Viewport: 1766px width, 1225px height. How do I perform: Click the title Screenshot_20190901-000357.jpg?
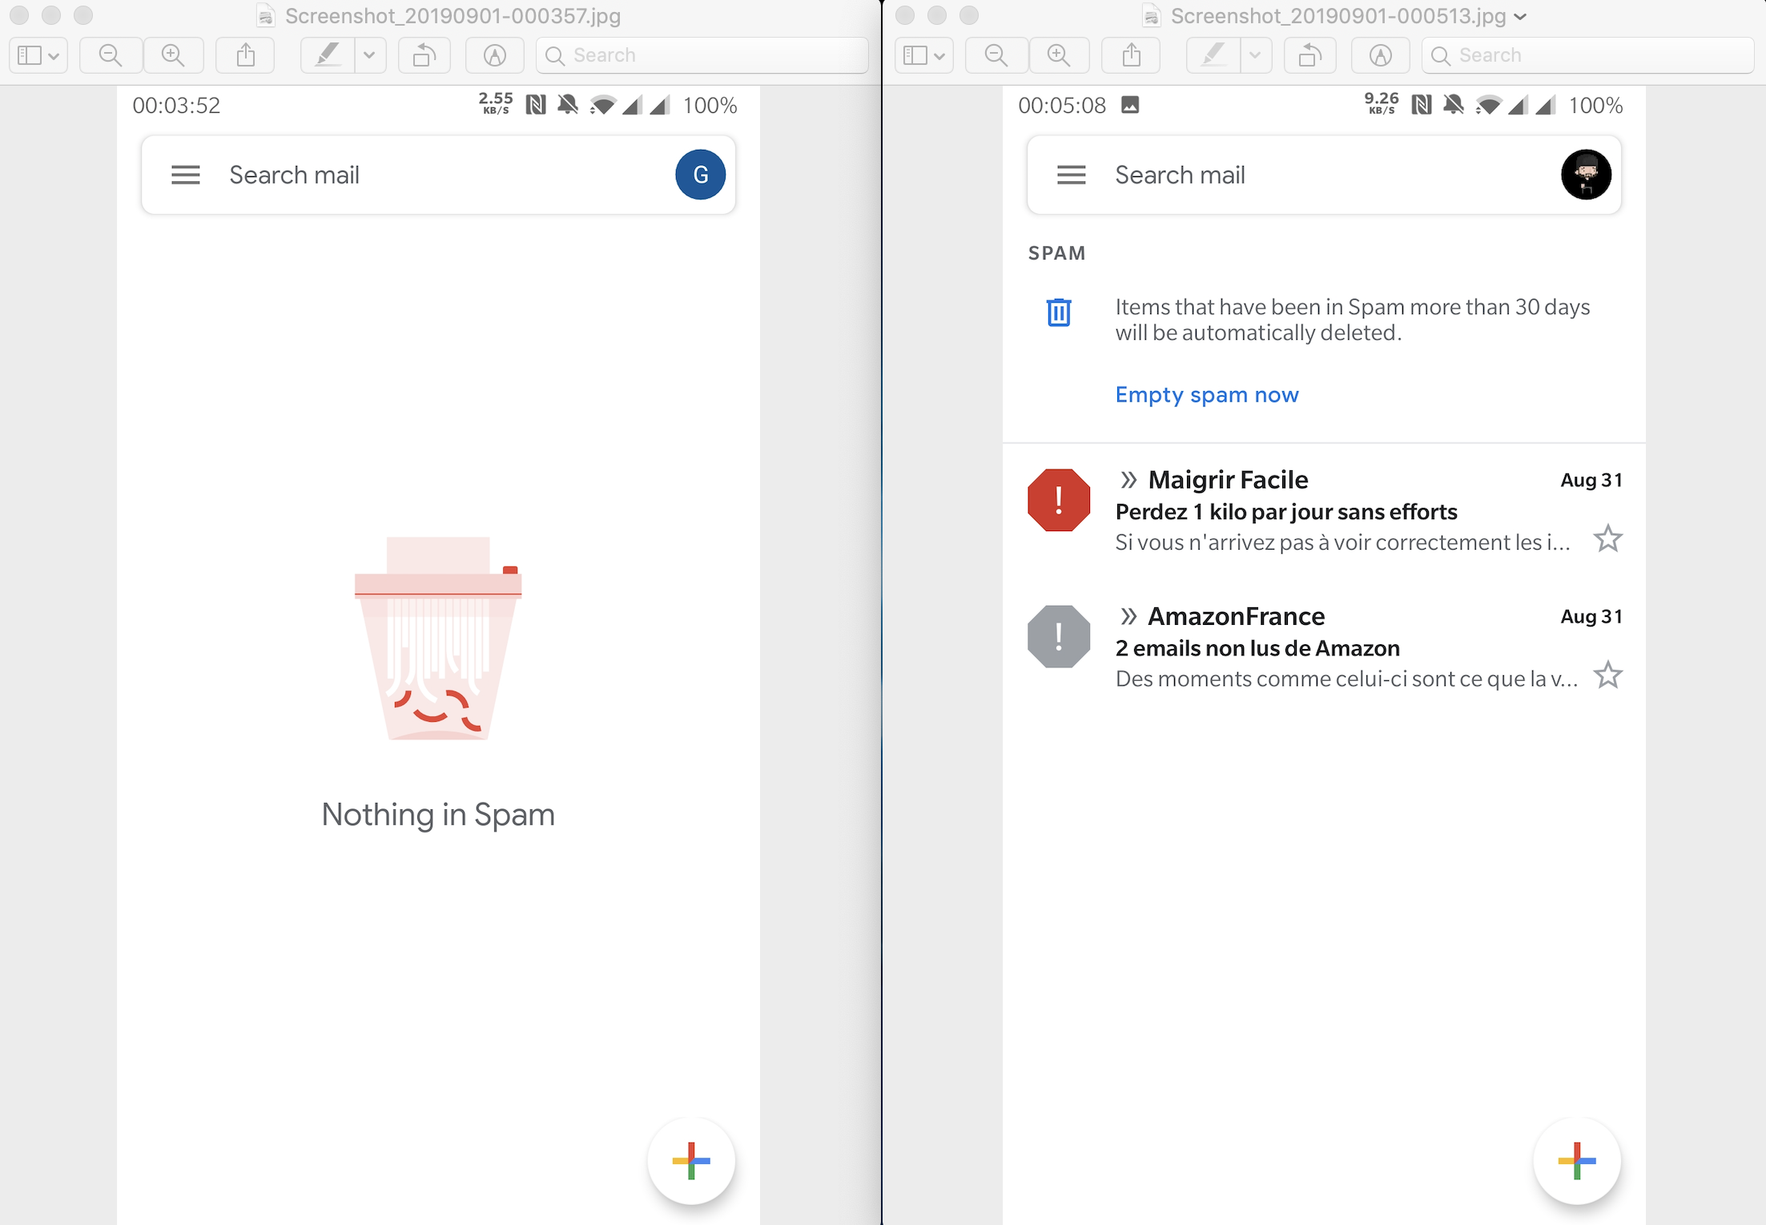(453, 16)
